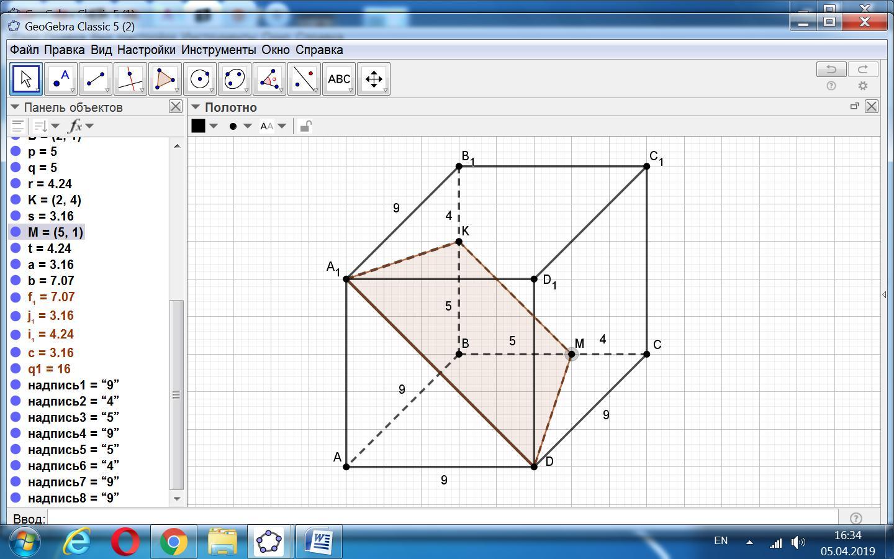Image resolution: width=894 pixels, height=559 pixels.
Task: Toggle visibility of надпись8
Action: (x=16, y=498)
